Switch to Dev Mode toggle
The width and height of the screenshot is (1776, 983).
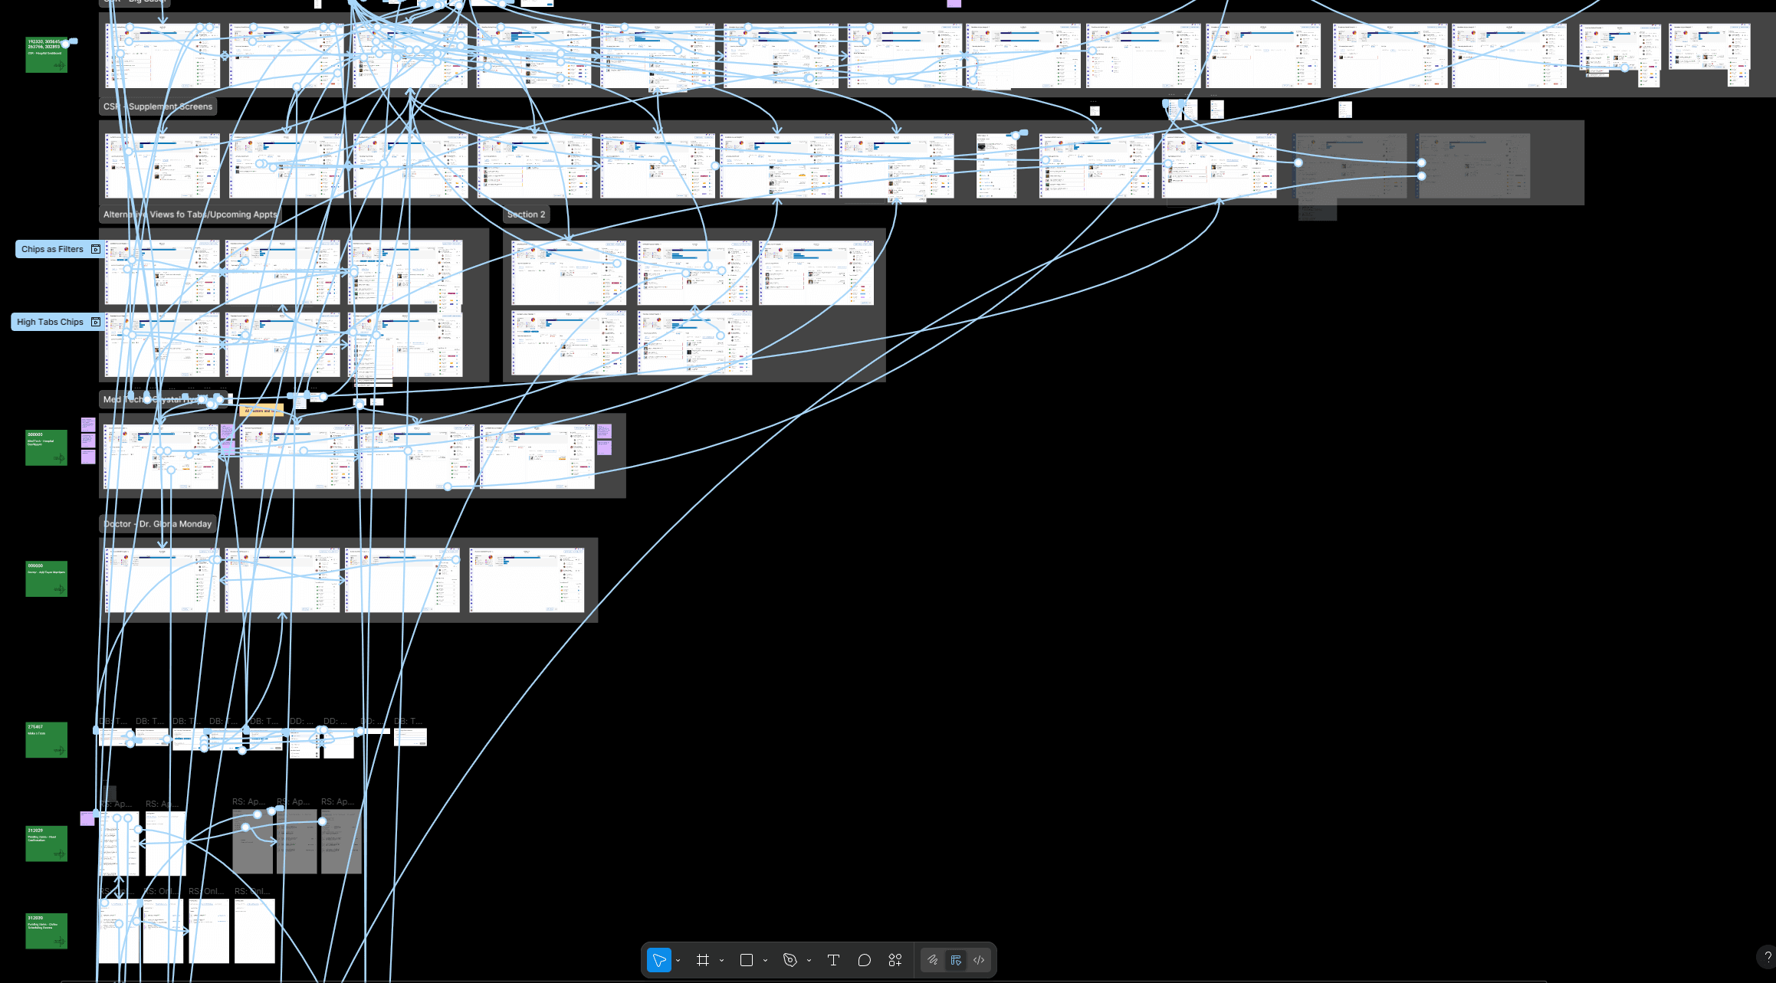(979, 960)
